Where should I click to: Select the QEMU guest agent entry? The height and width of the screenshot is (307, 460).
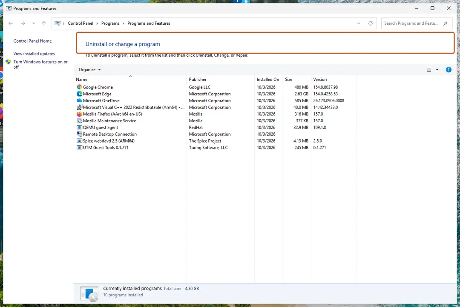click(x=101, y=128)
